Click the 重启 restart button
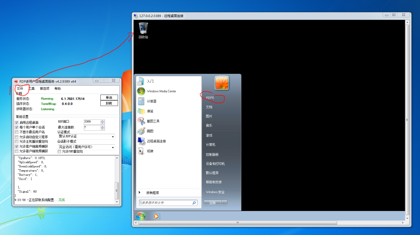This screenshot has height=235, width=420. point(109,98)
